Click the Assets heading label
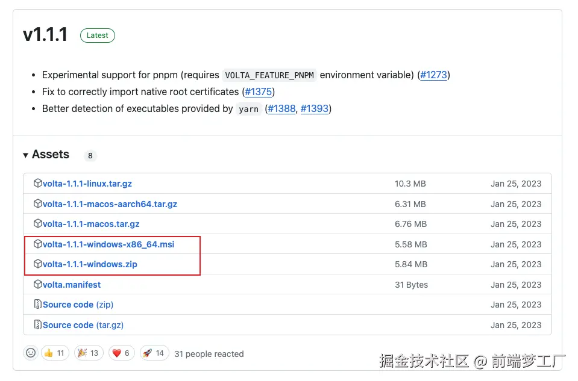The width and height of the screenshot is (578, 381). [51, 154]
